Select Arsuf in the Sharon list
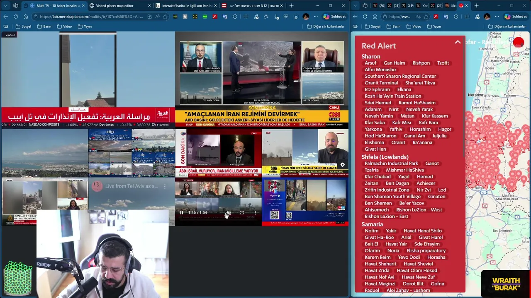531x298 pixels. click(370, 63)
